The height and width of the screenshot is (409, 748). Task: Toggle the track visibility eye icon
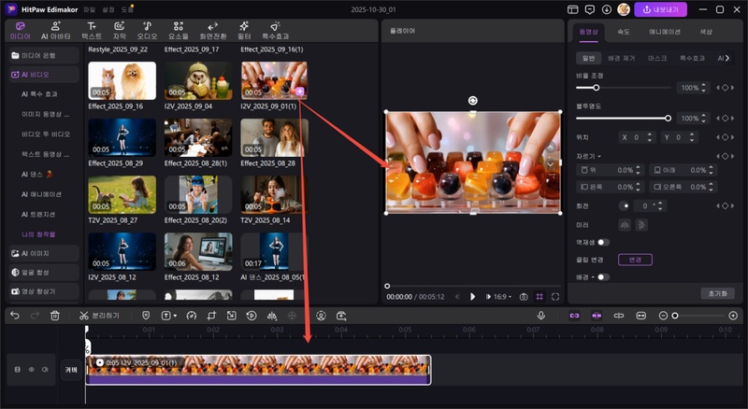click(x=31, y=370)
